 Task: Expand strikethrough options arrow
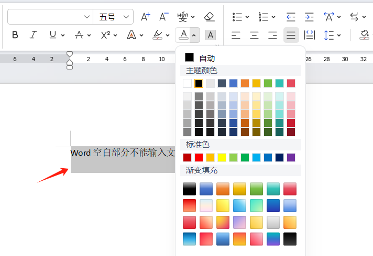pos(89,36)
